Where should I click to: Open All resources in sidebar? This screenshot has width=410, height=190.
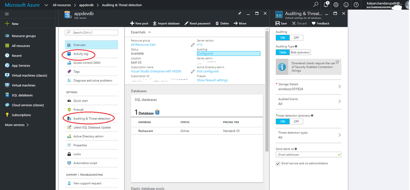(x=18, y=46)
